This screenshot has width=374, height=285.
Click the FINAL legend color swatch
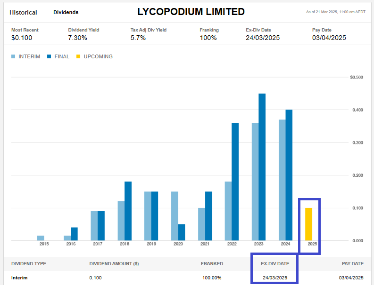click(x=49, y=56)
